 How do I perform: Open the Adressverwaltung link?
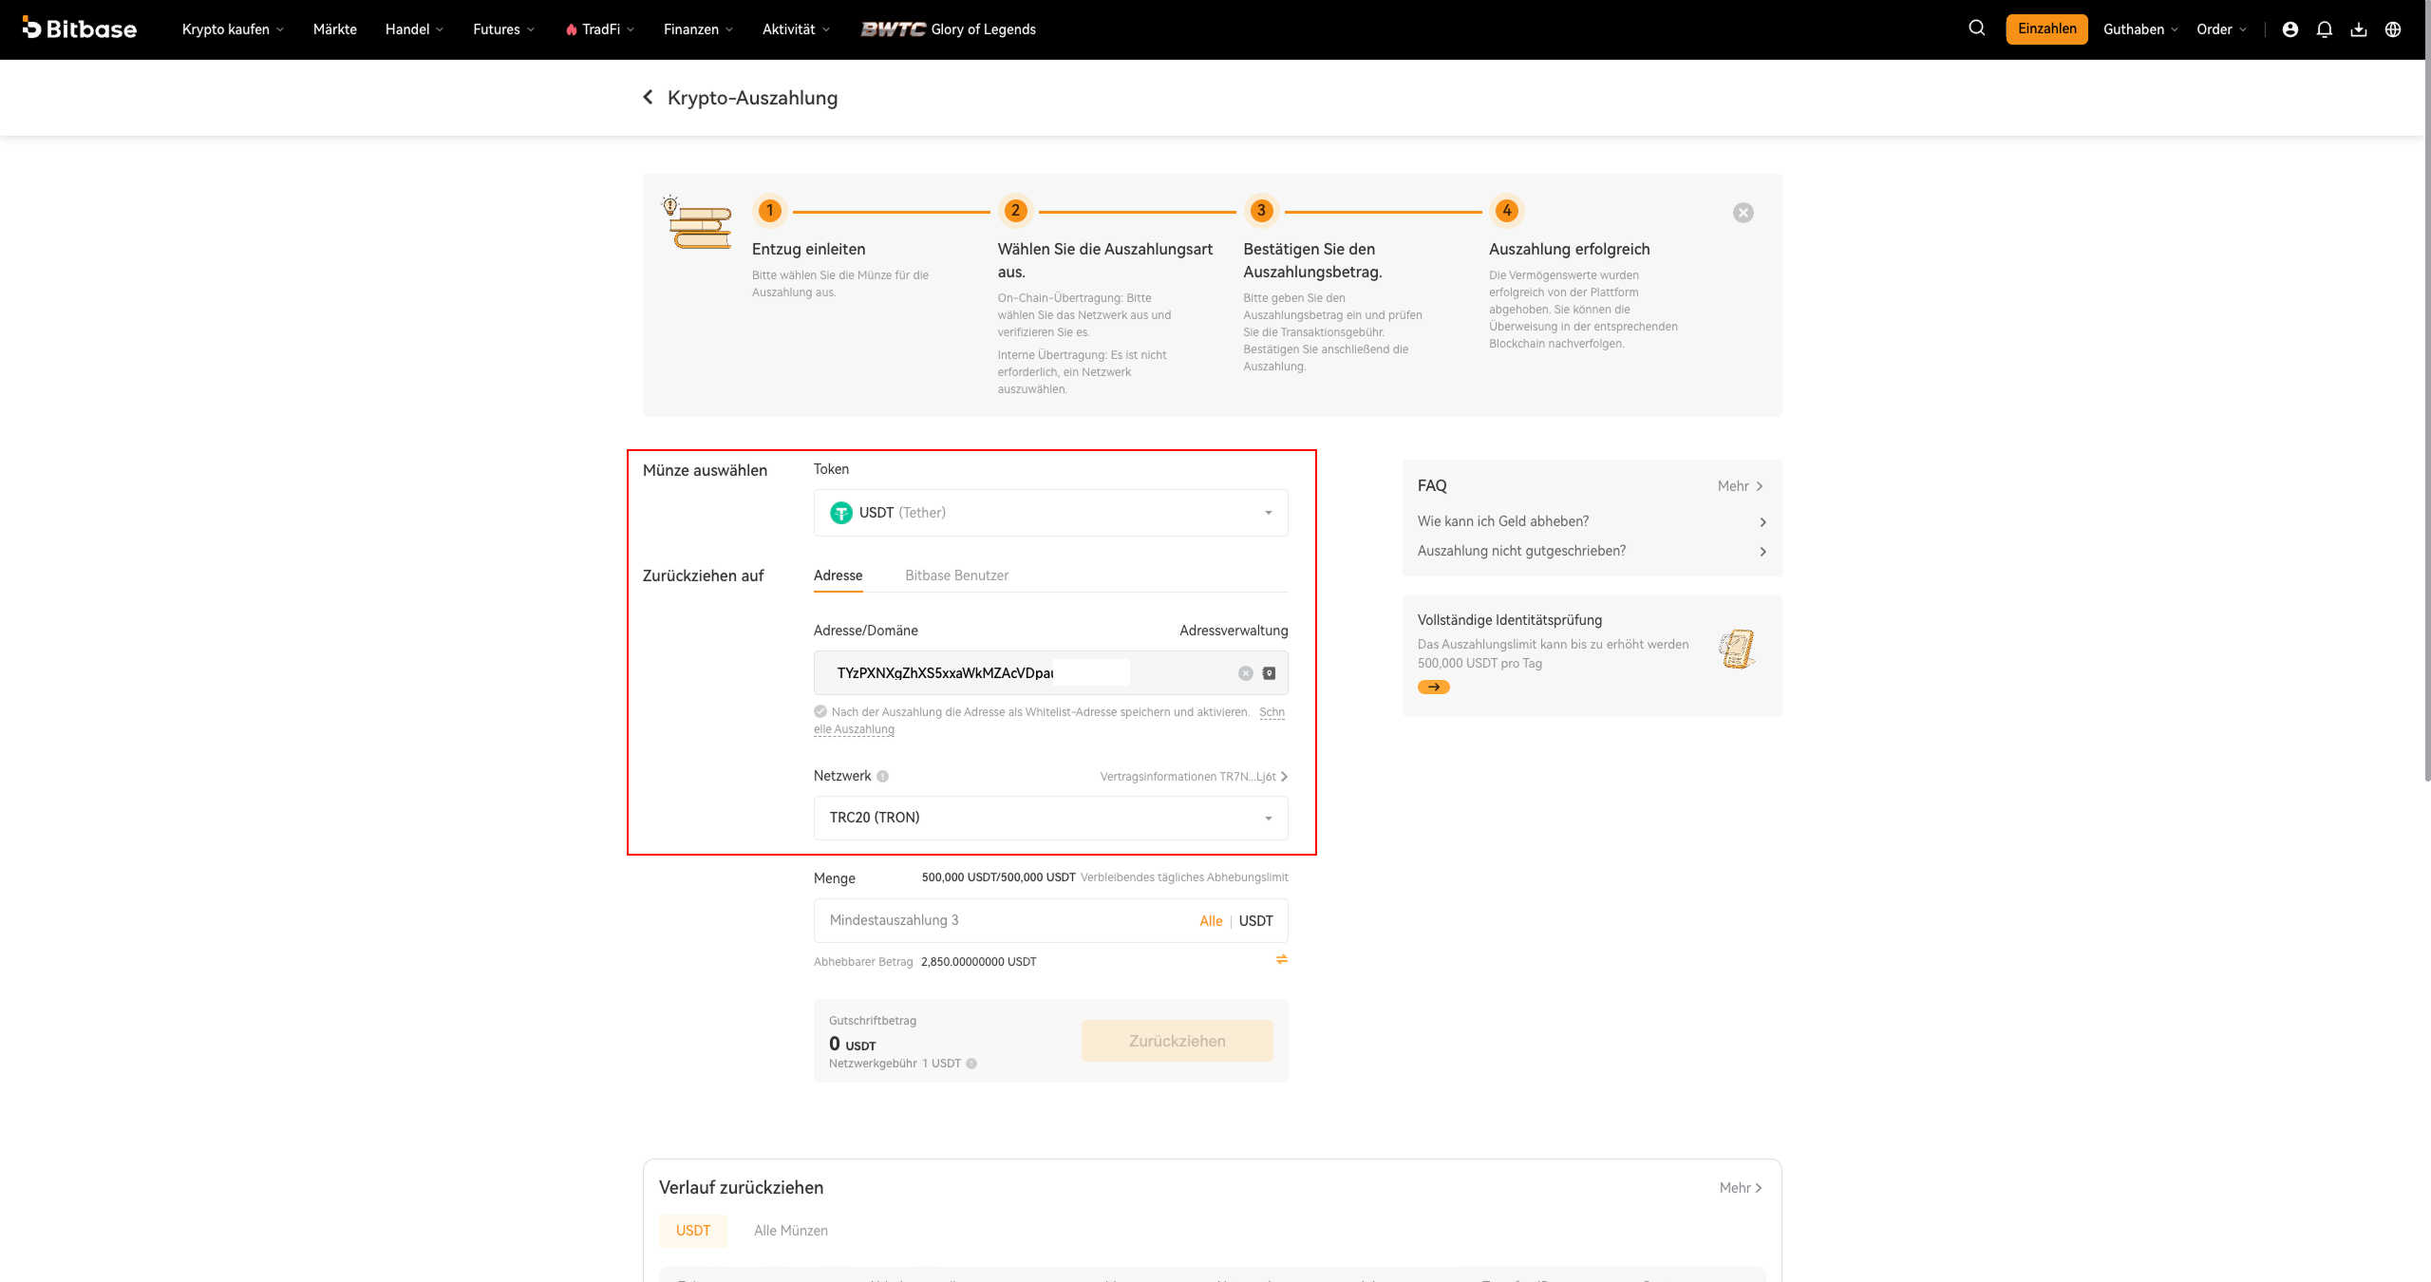1234,631
